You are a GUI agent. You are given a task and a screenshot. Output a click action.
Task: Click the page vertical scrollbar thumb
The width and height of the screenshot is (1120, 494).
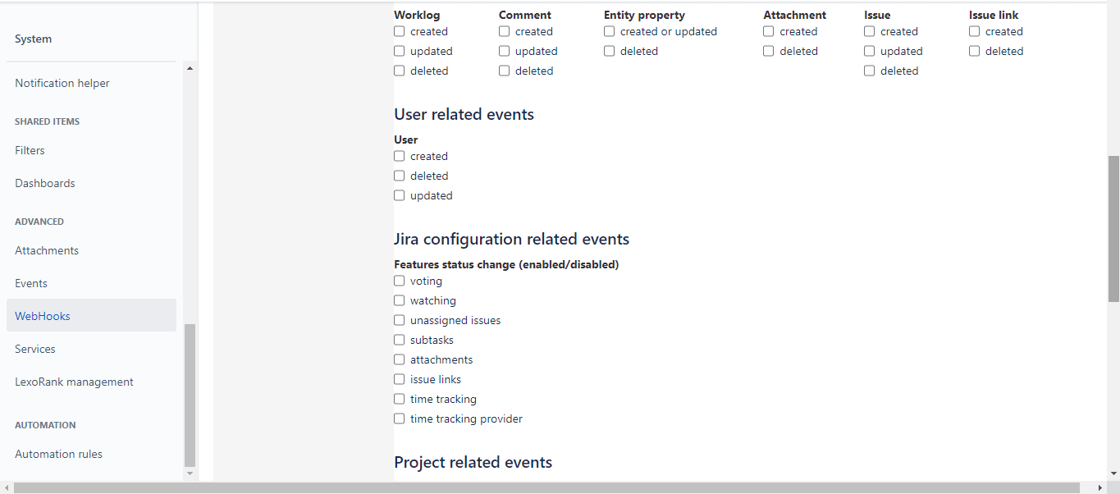(1113, 230)
